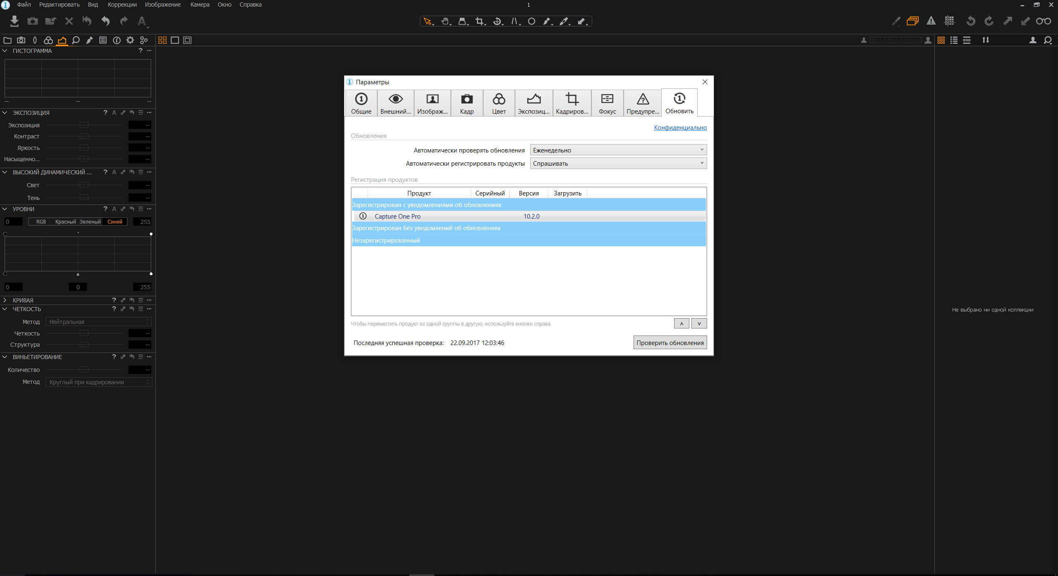
Task: Collapse the ГИСТОГРАММА panel
Action: tap(5, 51)
